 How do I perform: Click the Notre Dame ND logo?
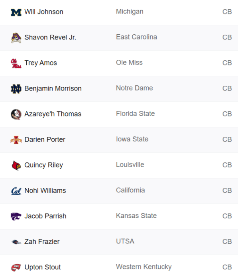(x=16, y=89)
